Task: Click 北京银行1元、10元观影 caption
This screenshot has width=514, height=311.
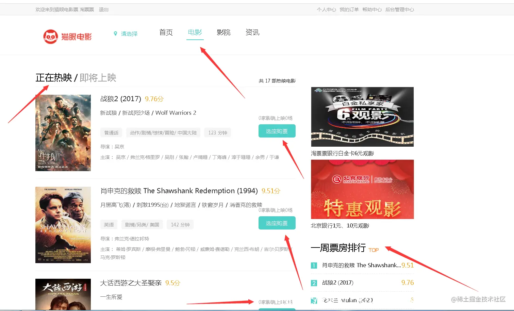Action: point(340,226)
